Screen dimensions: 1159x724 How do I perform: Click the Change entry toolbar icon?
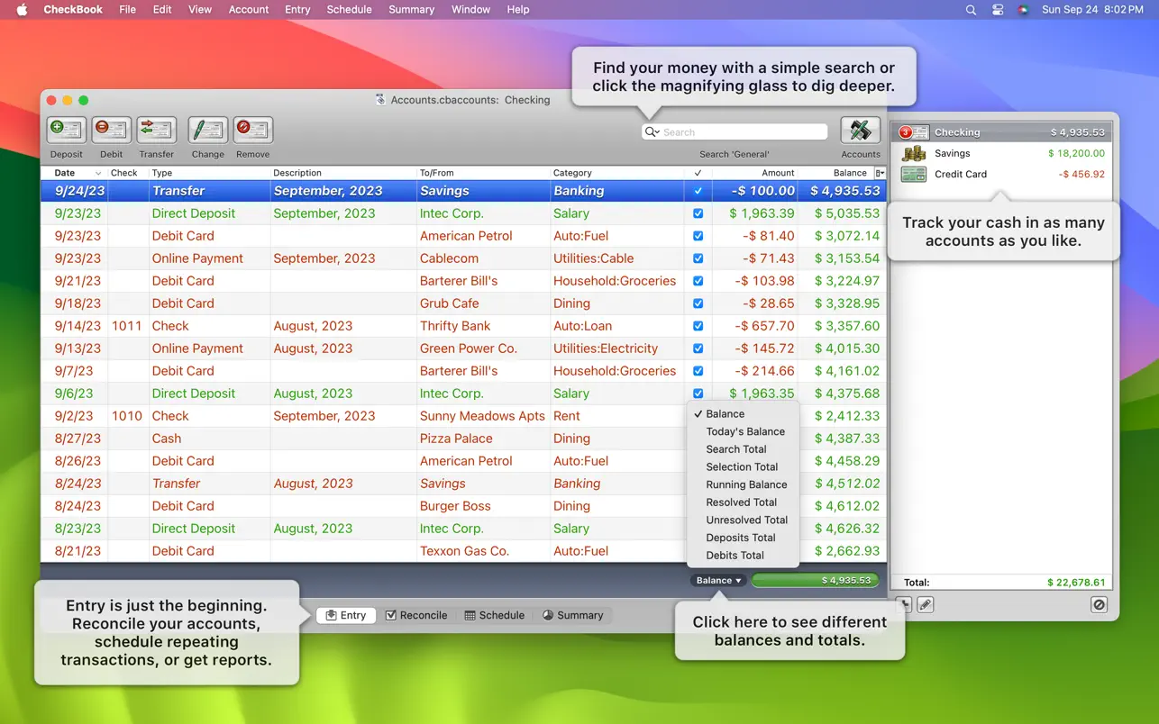click(x=208, y=130)
